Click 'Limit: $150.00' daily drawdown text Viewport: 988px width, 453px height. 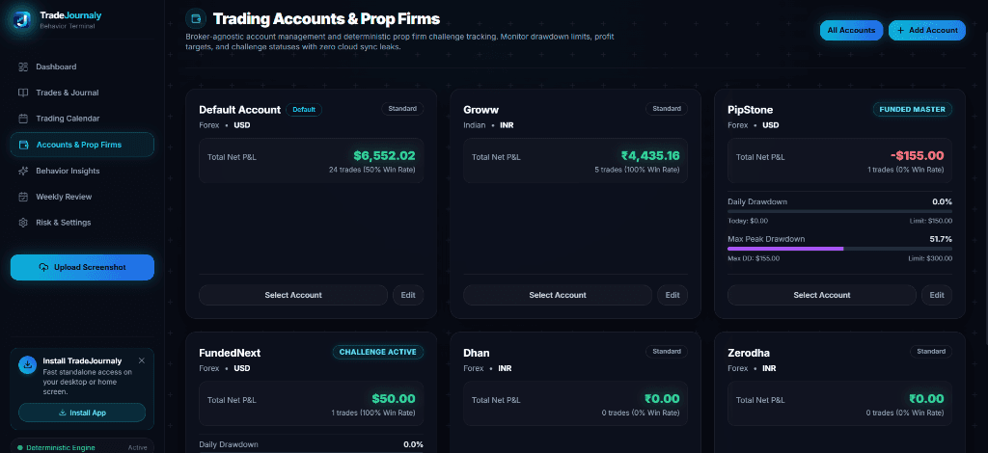pos(930,221)
